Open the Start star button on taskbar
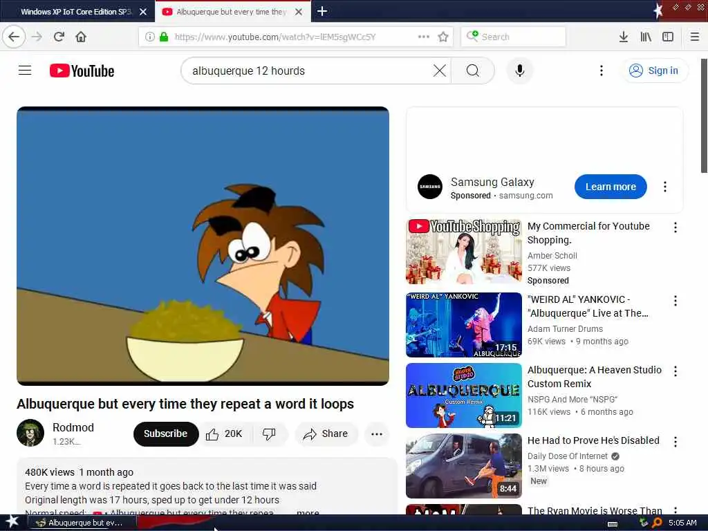Image resolution: width=708 pixels, height=531 pixels. (12, 523)
